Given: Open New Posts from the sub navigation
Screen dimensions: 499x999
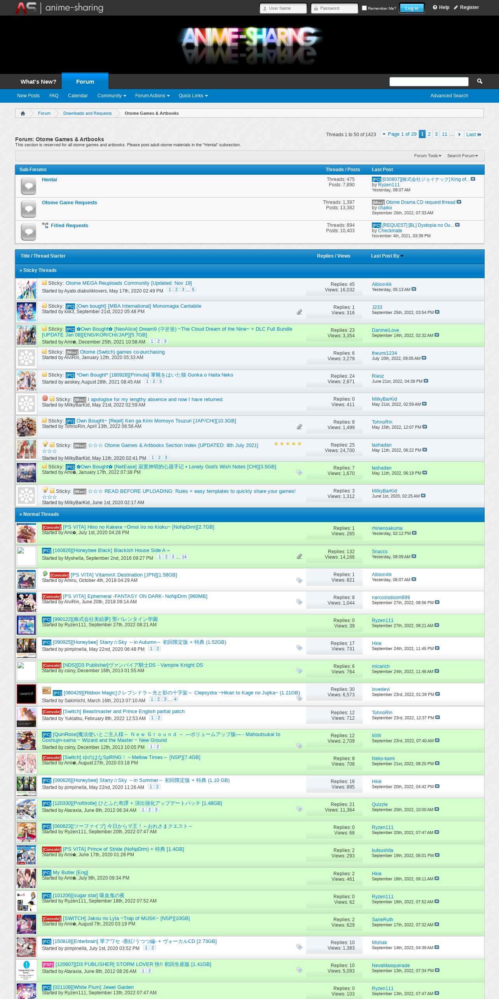Looking at the screenshot, I should [x=28, y=96].
